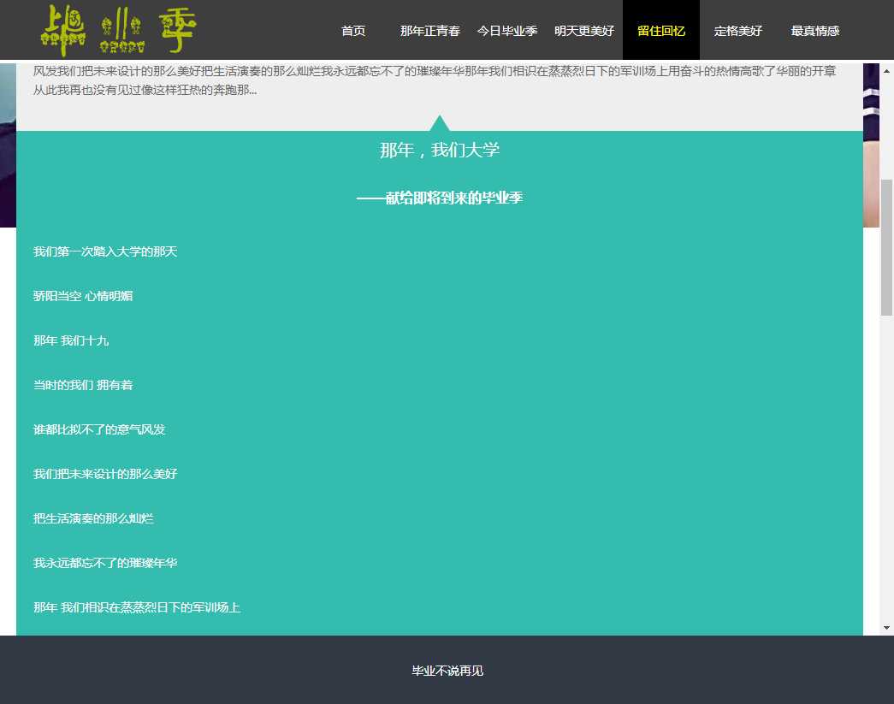The image size is (894, 704).
Task: Open the 明天更美好 navigation item
Action: point(583,31)
